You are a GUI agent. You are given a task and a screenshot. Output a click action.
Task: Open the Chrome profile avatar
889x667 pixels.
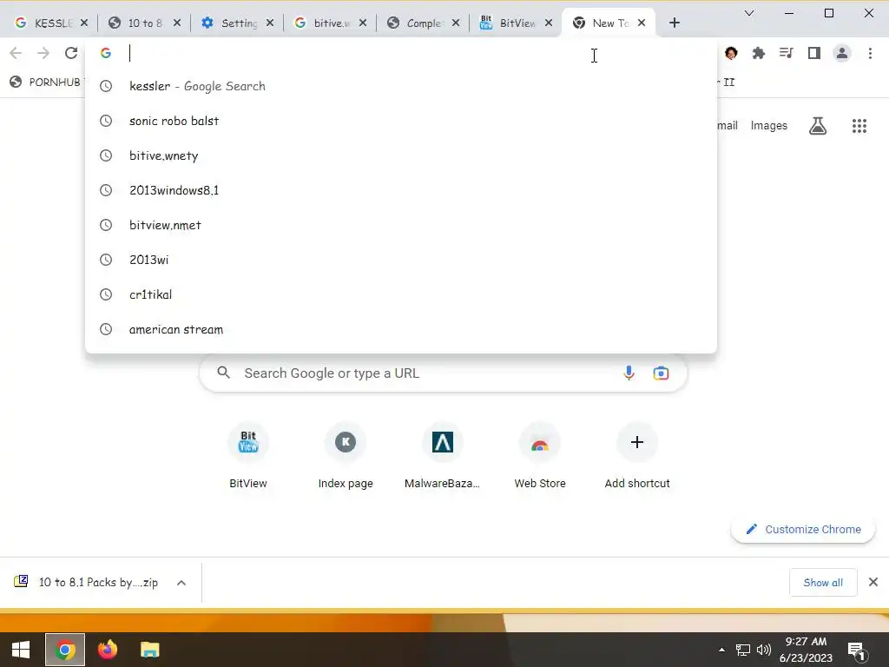[842, 53]
